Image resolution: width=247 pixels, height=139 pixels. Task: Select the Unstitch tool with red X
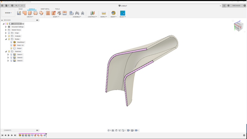pyautogui.click(x=53, y=13)
